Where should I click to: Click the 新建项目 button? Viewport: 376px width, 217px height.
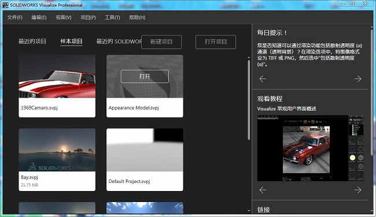pos(161,42)
